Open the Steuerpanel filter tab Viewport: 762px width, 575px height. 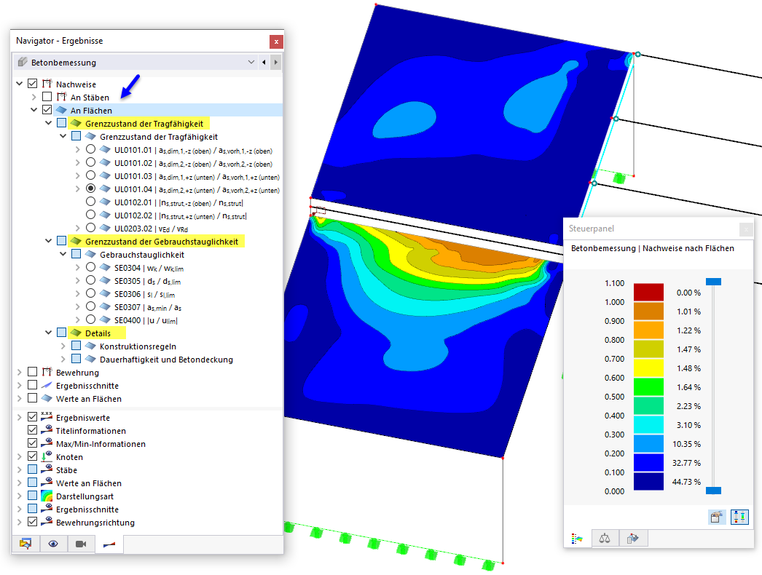632,539
